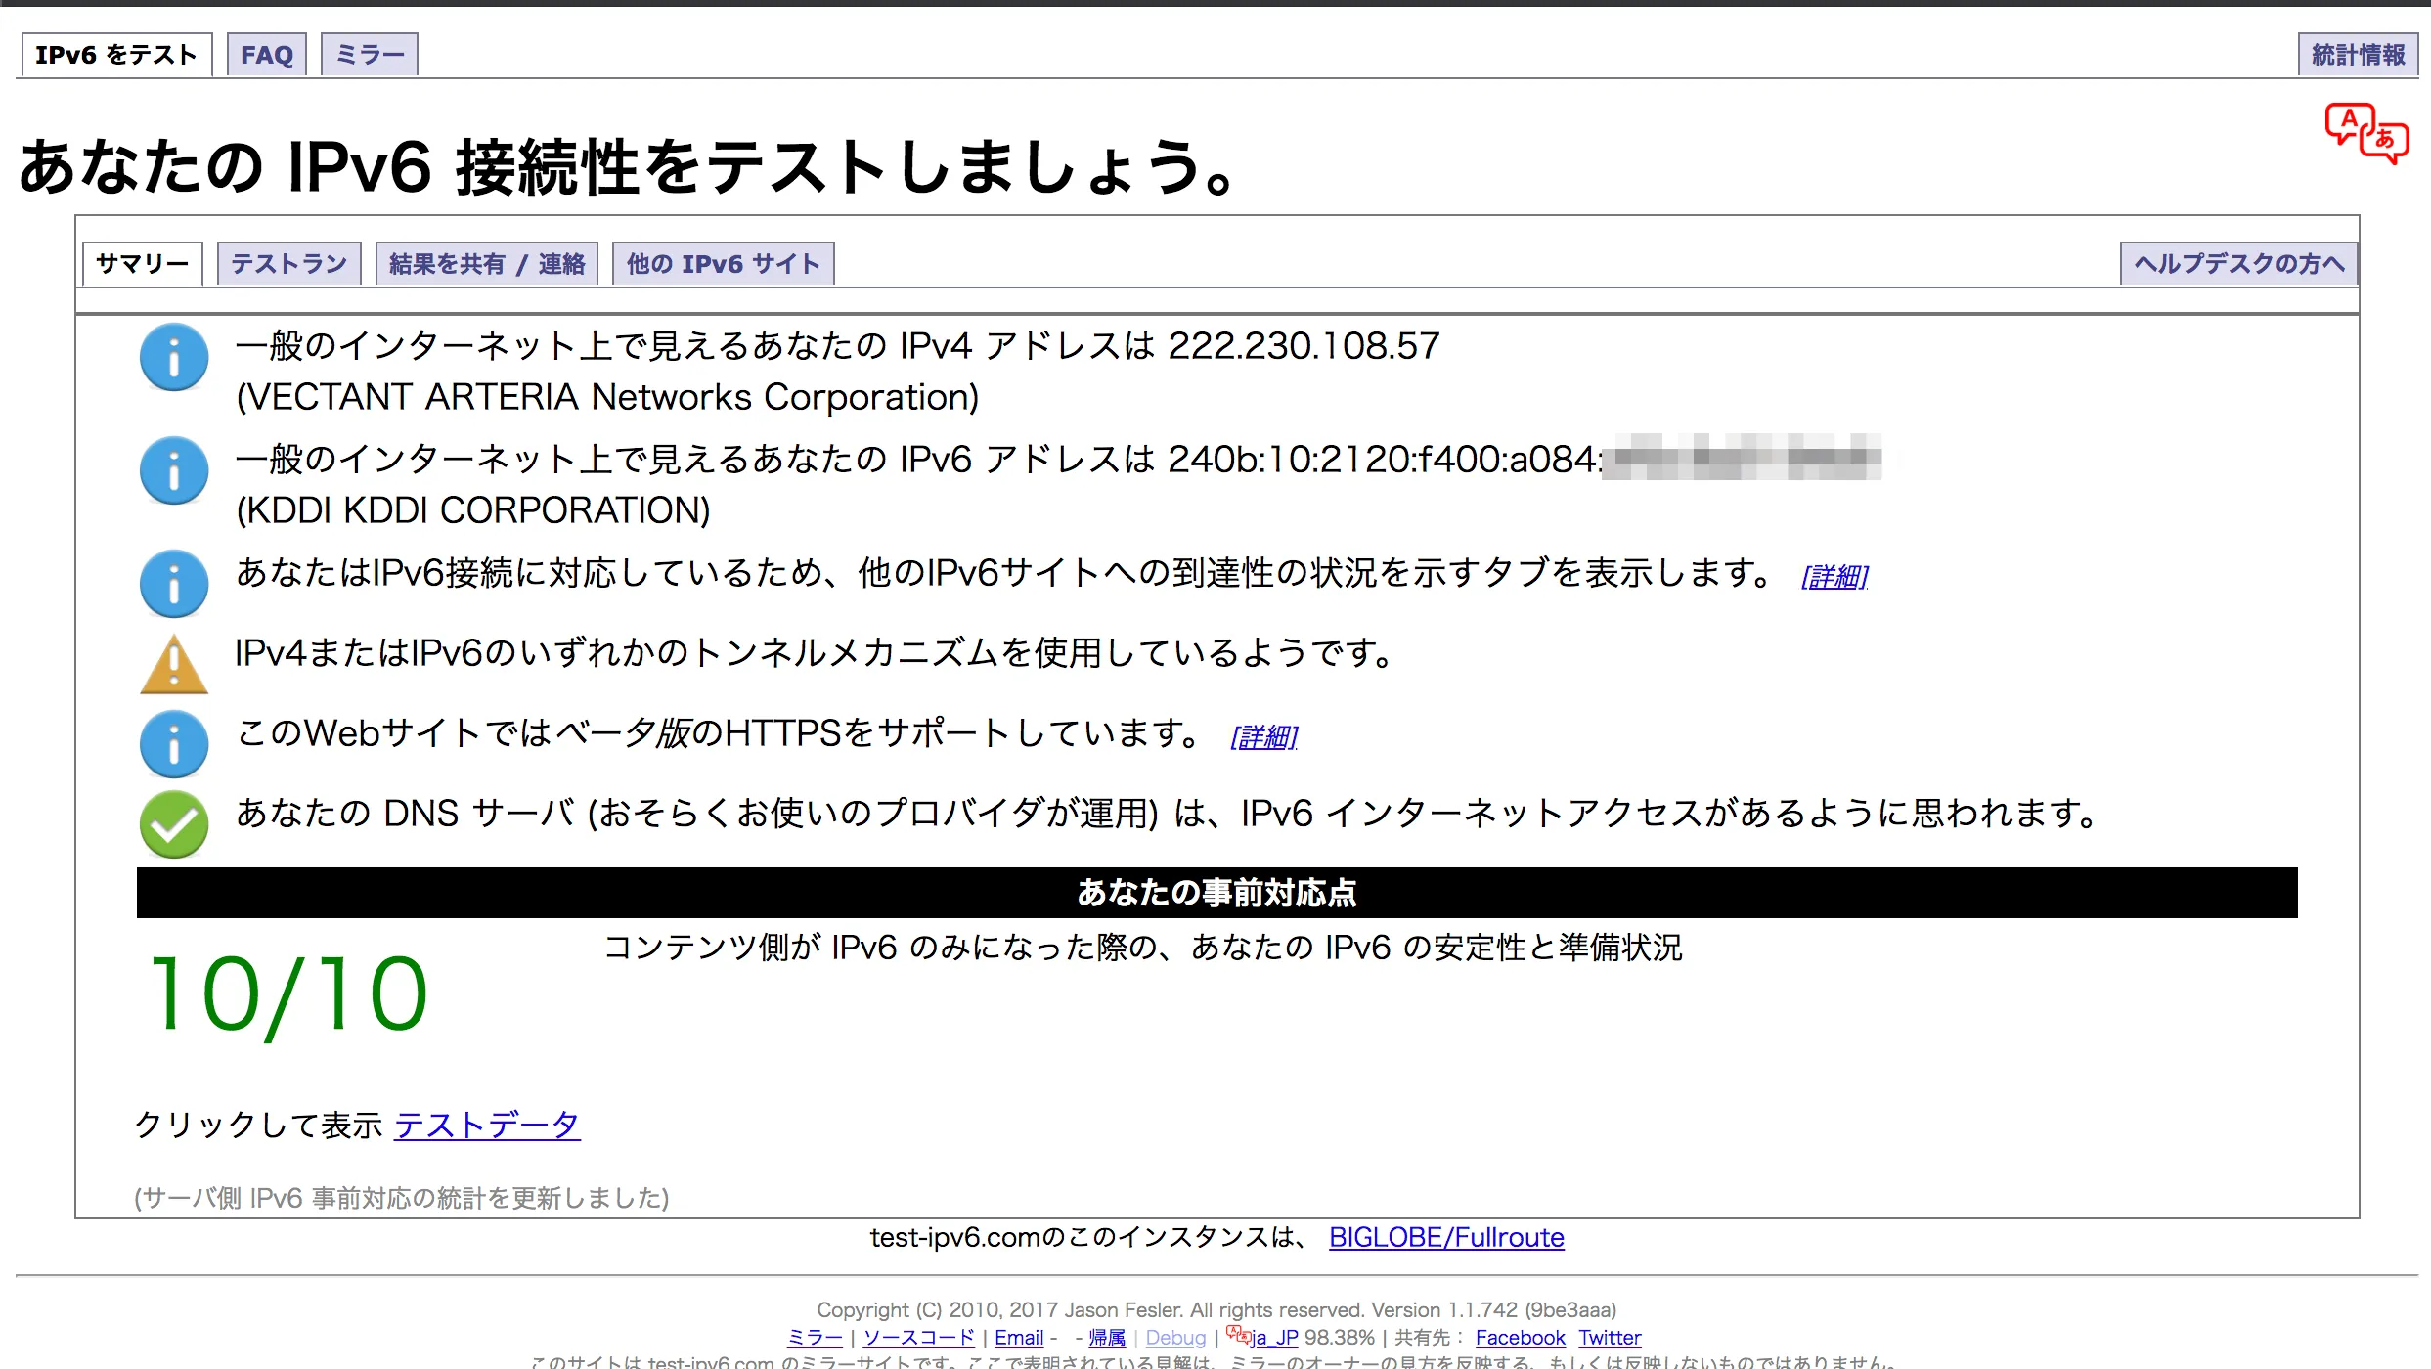Click the green DNS checkmark icon
Image resolution: width=2431 pixels, height=1369 pixels.
(x=174, y=824)
